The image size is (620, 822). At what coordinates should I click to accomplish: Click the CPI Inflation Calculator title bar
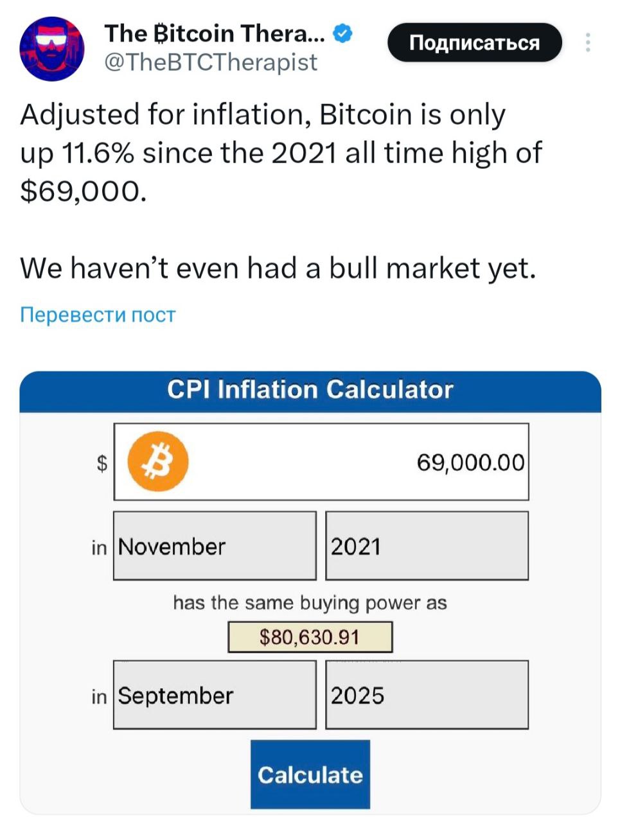pos(310,389)
